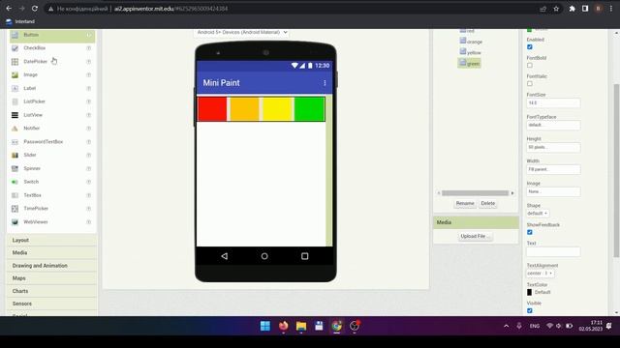
Task: Tap the yellow color button on phone
Action: [x=277, y=109]
